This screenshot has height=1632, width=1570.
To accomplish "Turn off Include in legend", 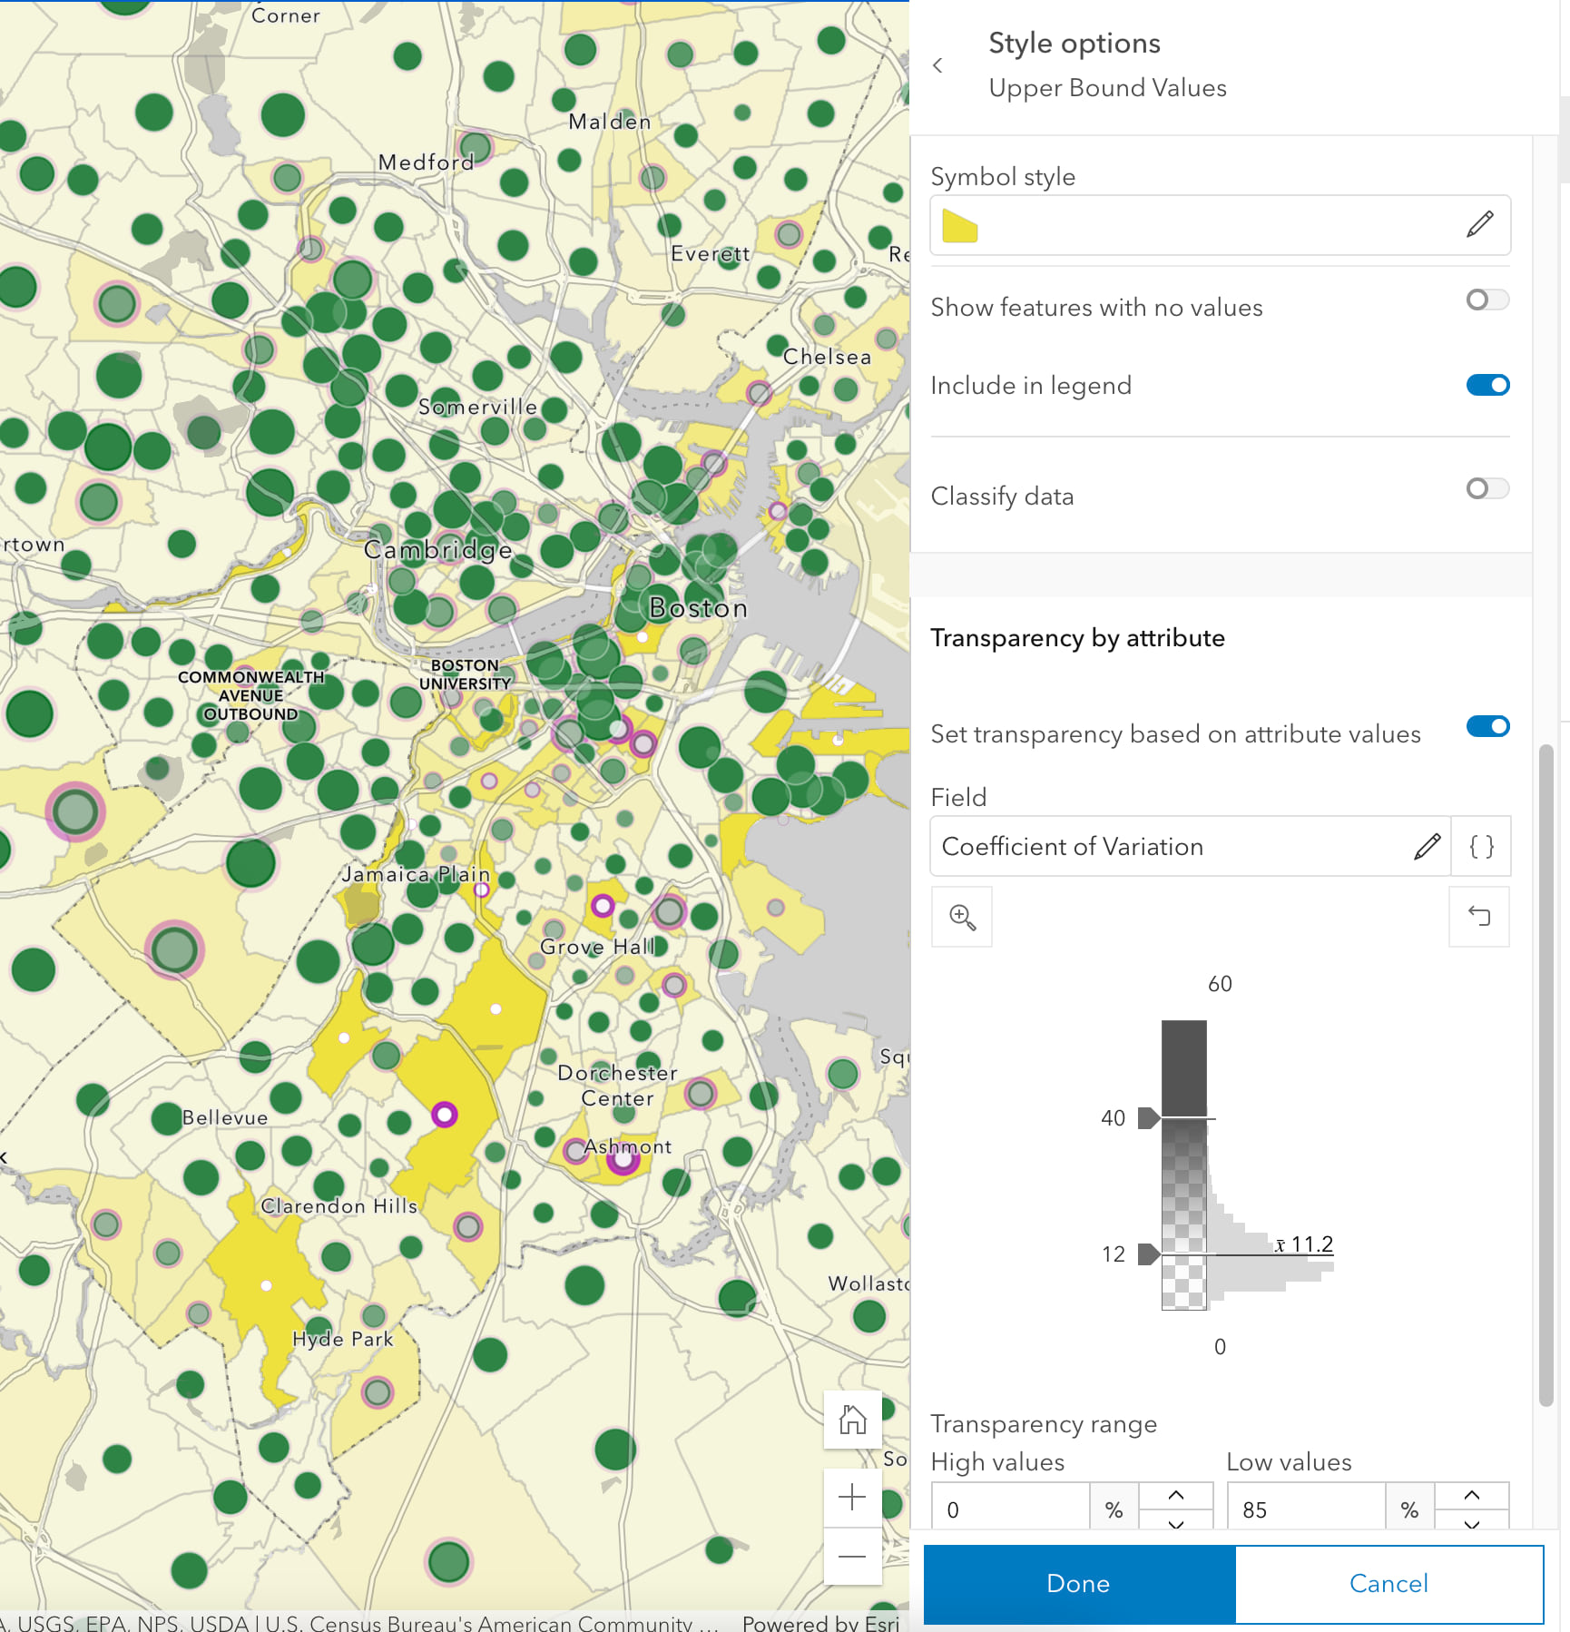I will [x=1487, y=385].
